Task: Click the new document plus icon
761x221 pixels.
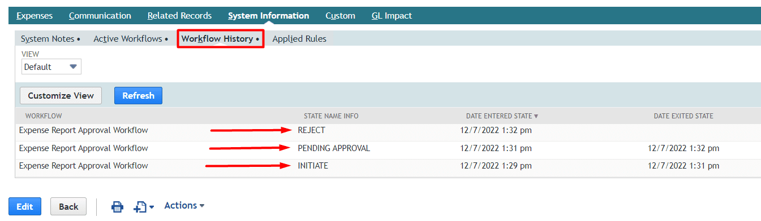Action: click(x=140, y=207)
